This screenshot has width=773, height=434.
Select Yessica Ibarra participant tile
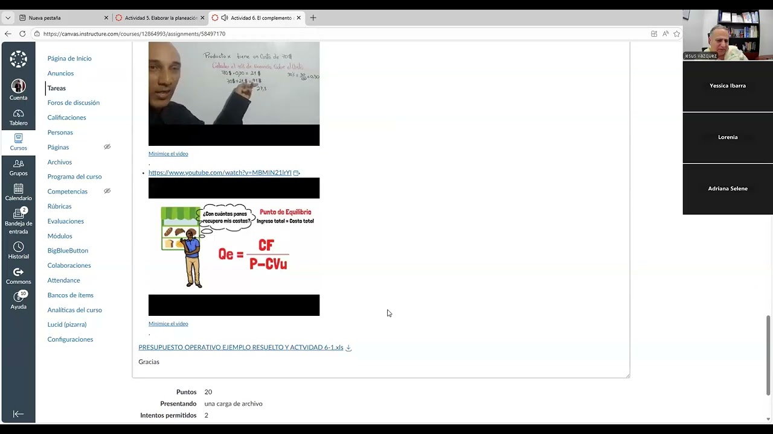[728, 86]
